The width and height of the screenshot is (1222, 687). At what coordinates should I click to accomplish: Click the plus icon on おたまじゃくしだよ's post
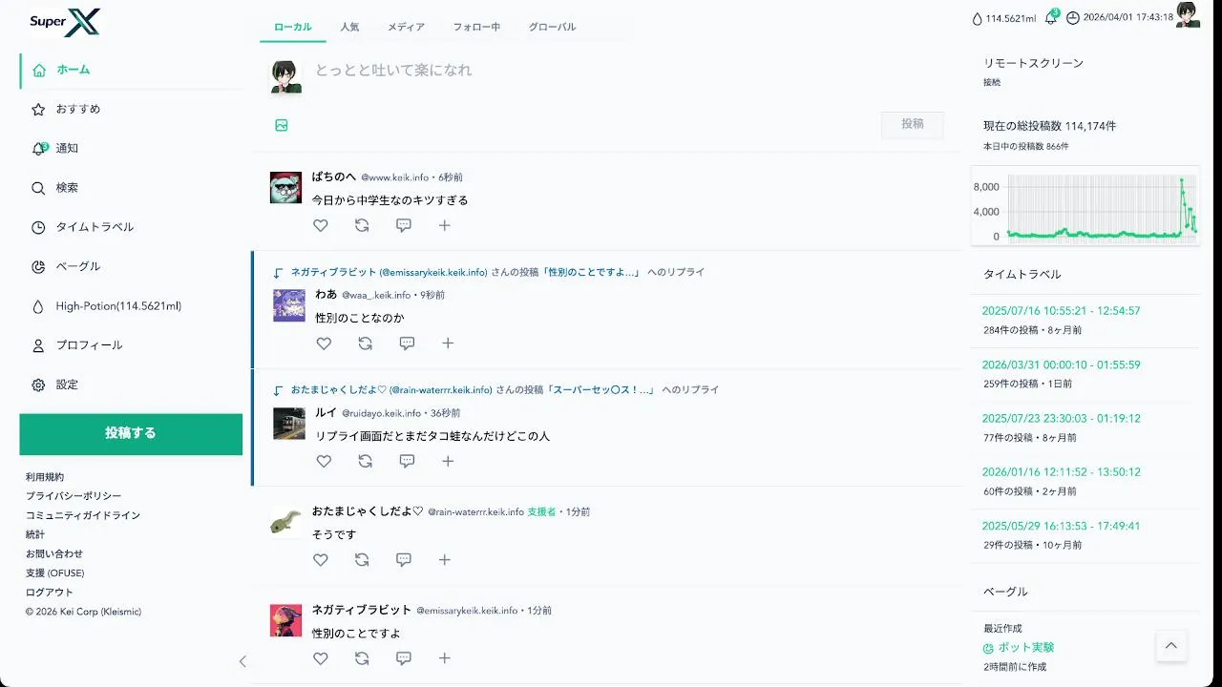tap(445, 560)
